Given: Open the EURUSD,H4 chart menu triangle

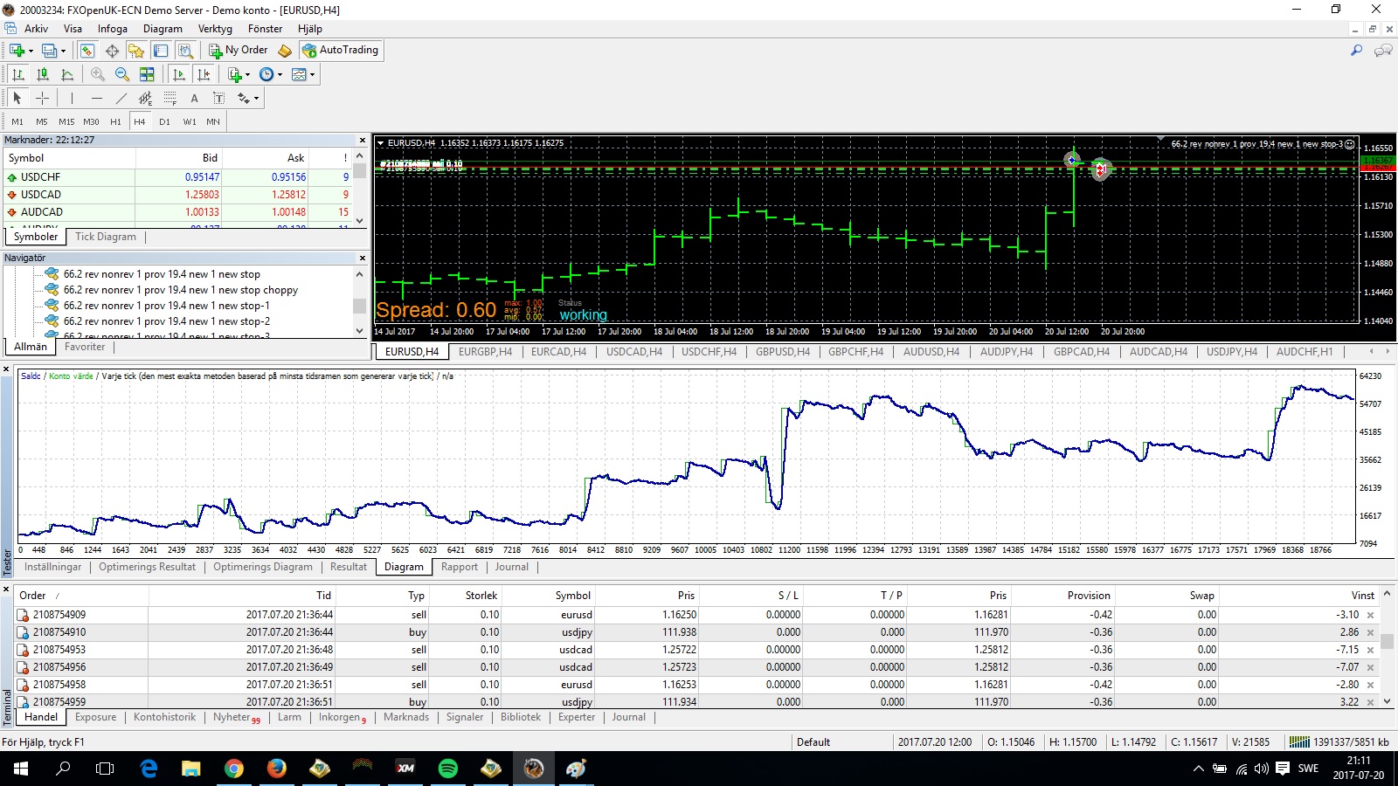Looking at the screenshot, I should 380,142.
